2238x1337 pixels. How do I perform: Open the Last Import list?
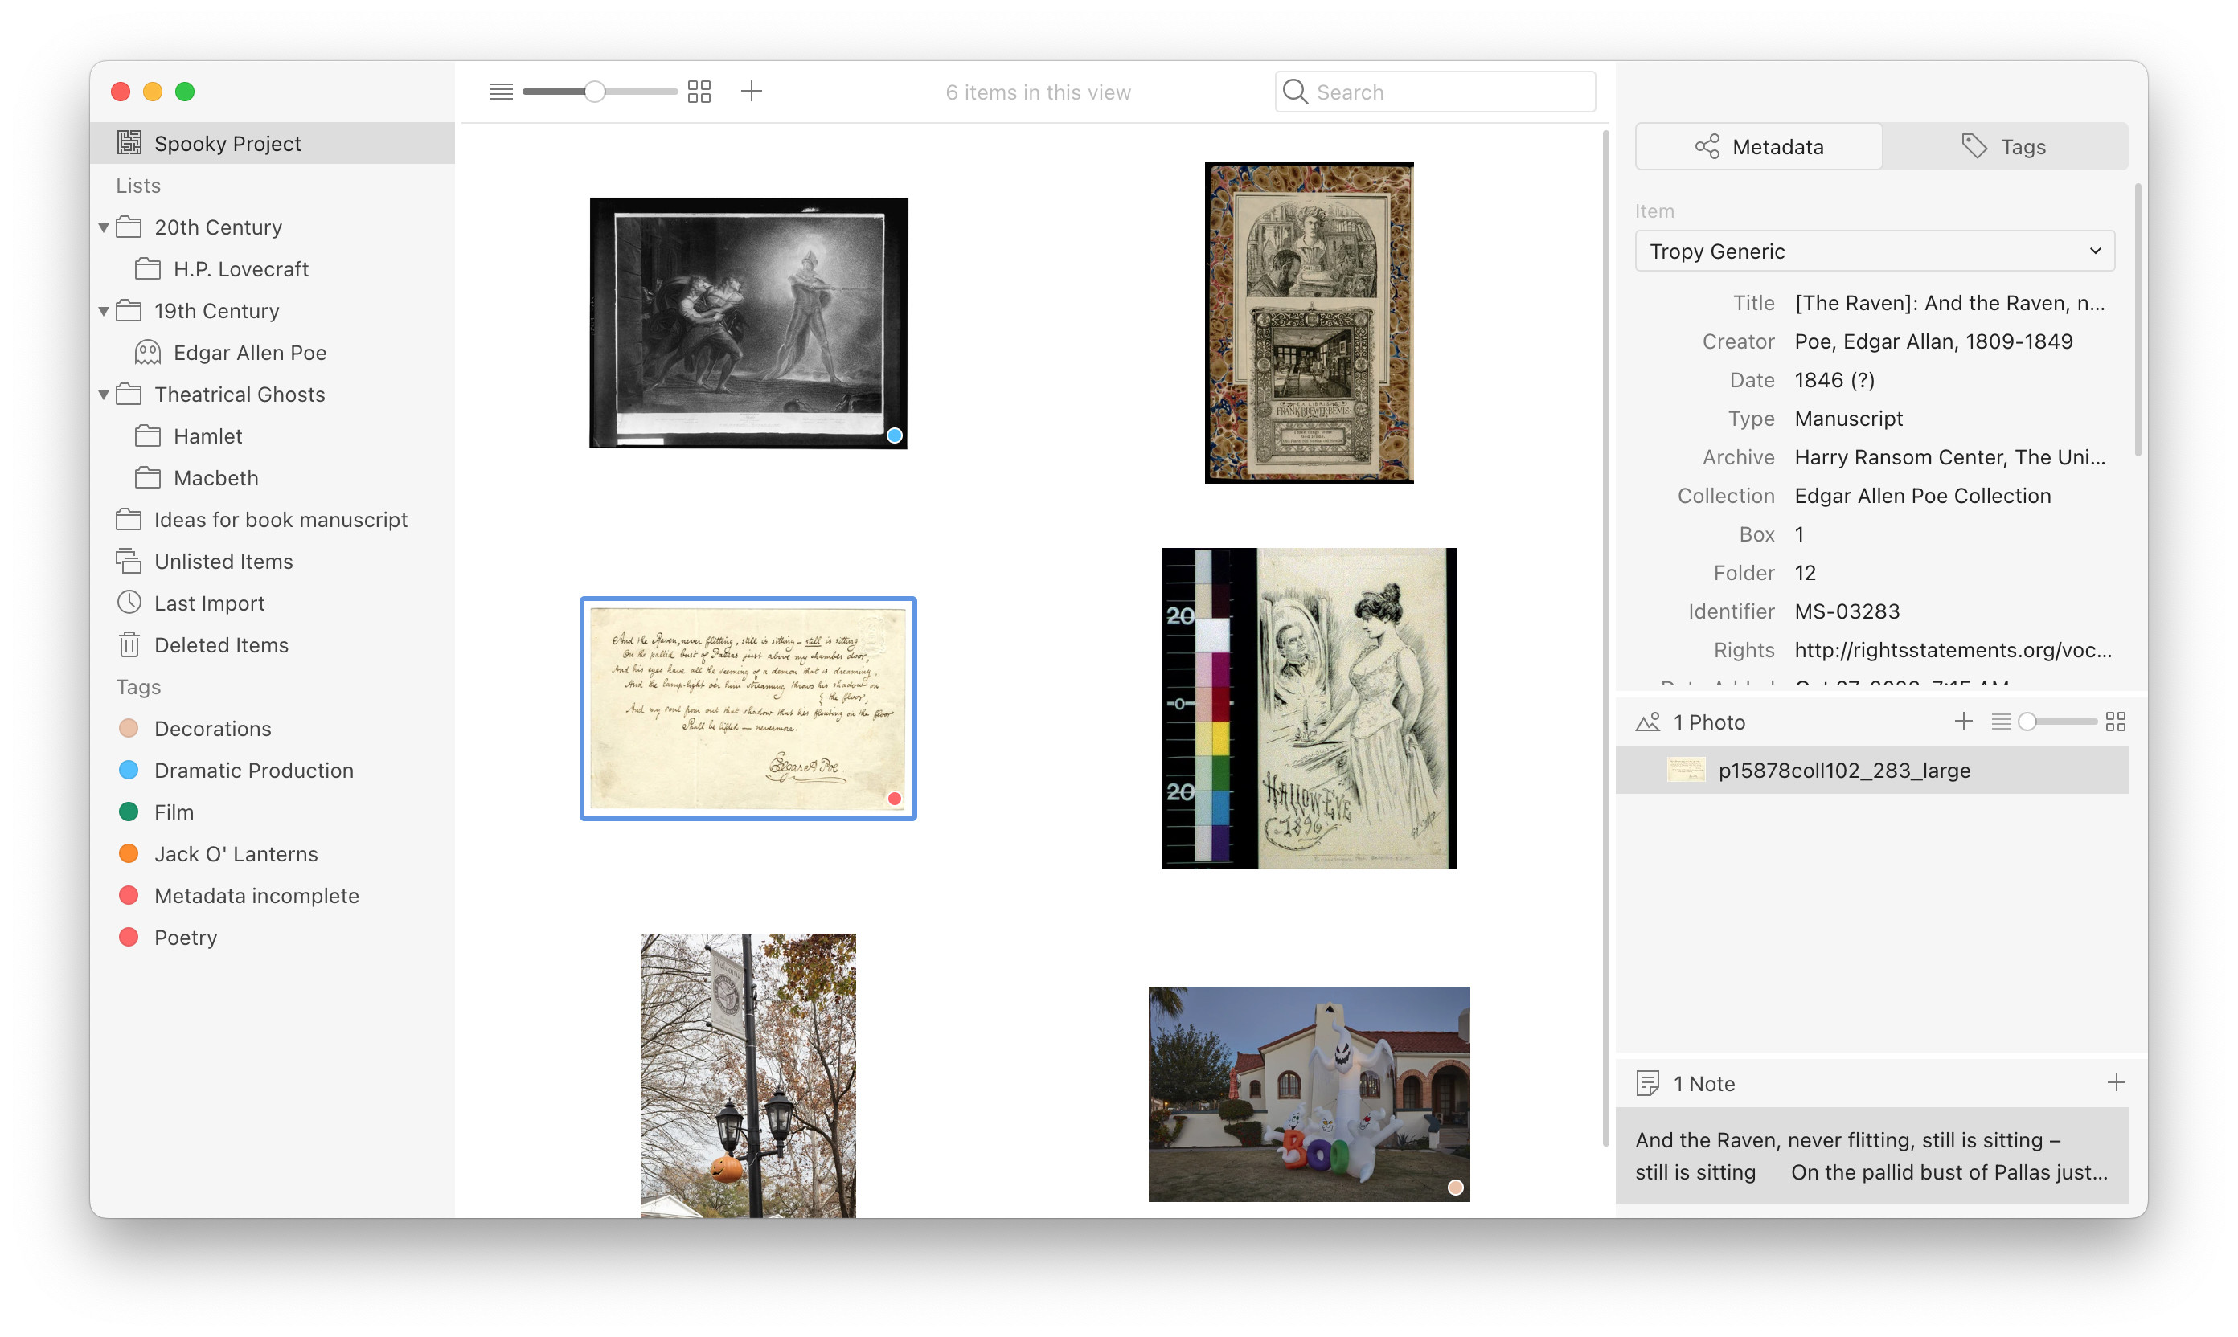click(273, 603)
